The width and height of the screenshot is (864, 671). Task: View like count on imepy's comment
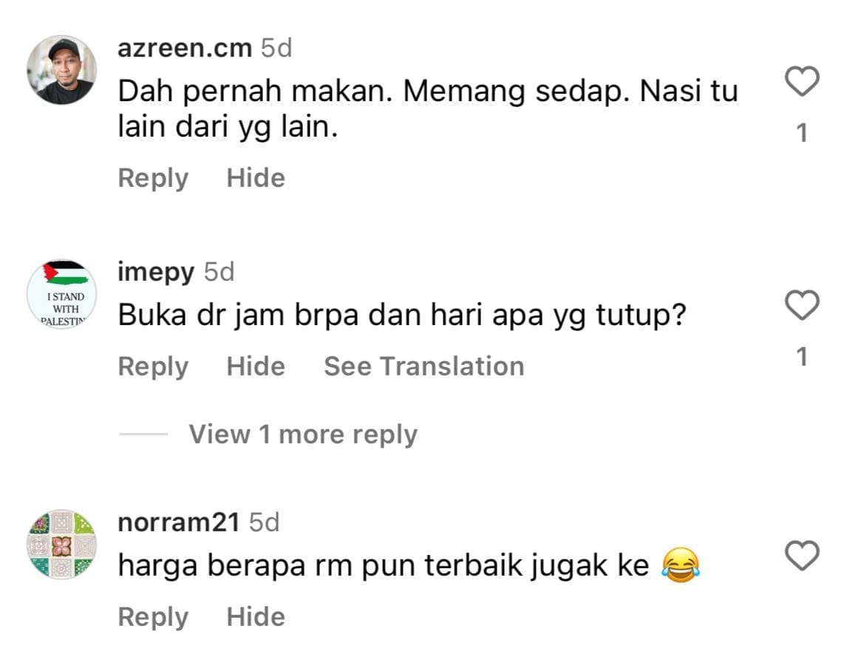click(x=802, y=357)
